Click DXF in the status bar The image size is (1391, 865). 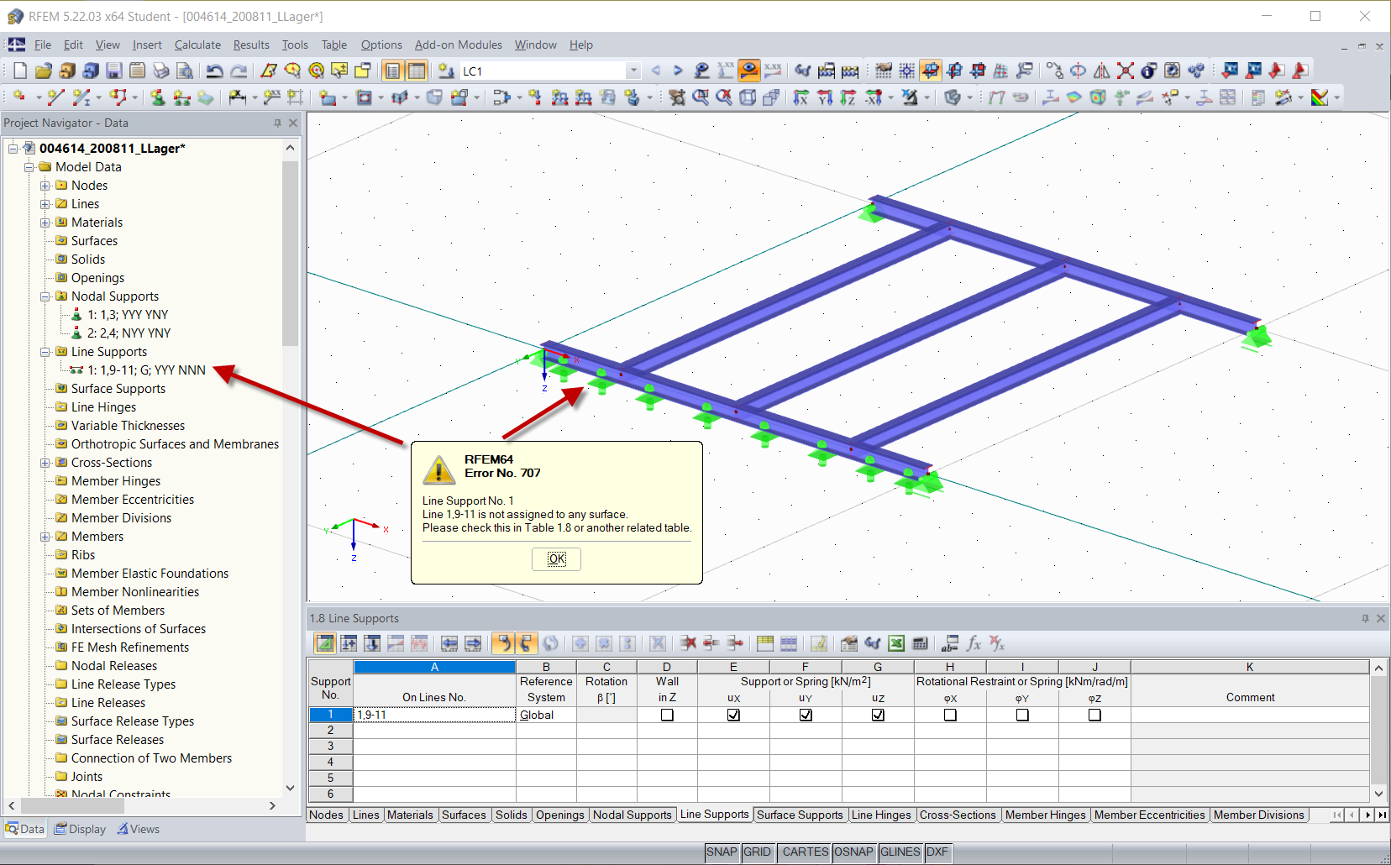click(x=937, y=852)
